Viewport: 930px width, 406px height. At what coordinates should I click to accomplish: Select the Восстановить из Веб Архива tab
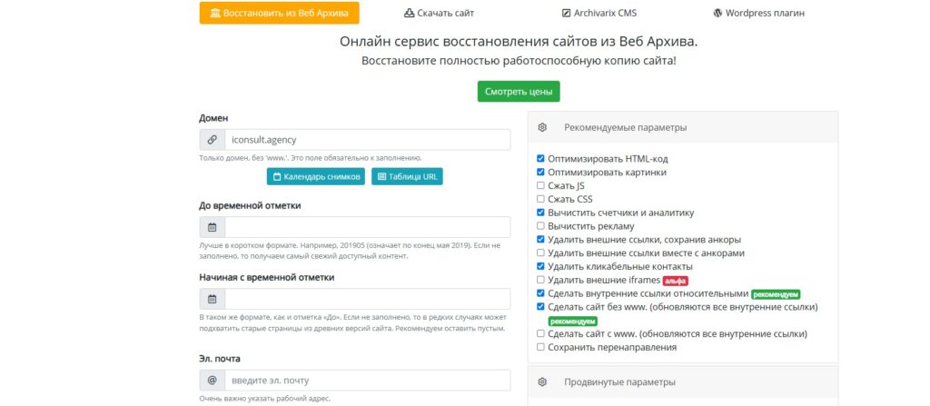pos(280,13)
